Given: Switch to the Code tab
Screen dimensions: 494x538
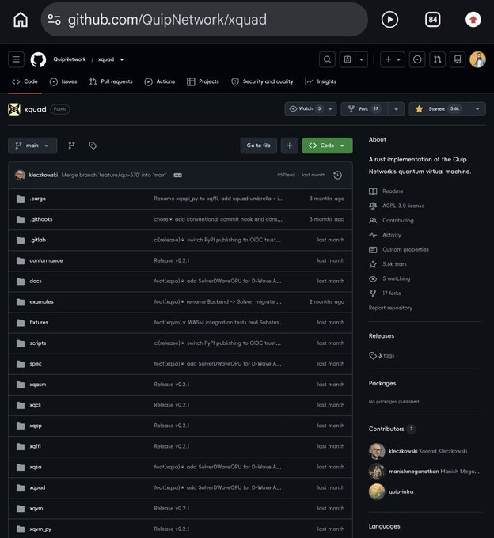Looking at the screenshot, I should pos(25,81).
